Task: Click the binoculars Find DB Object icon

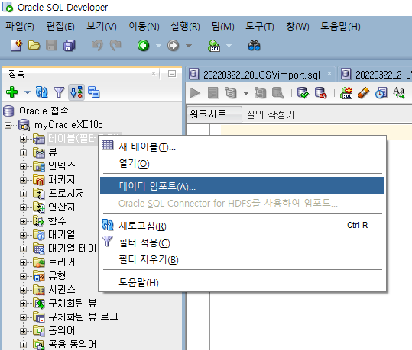Action: click(x=254, y=46)
